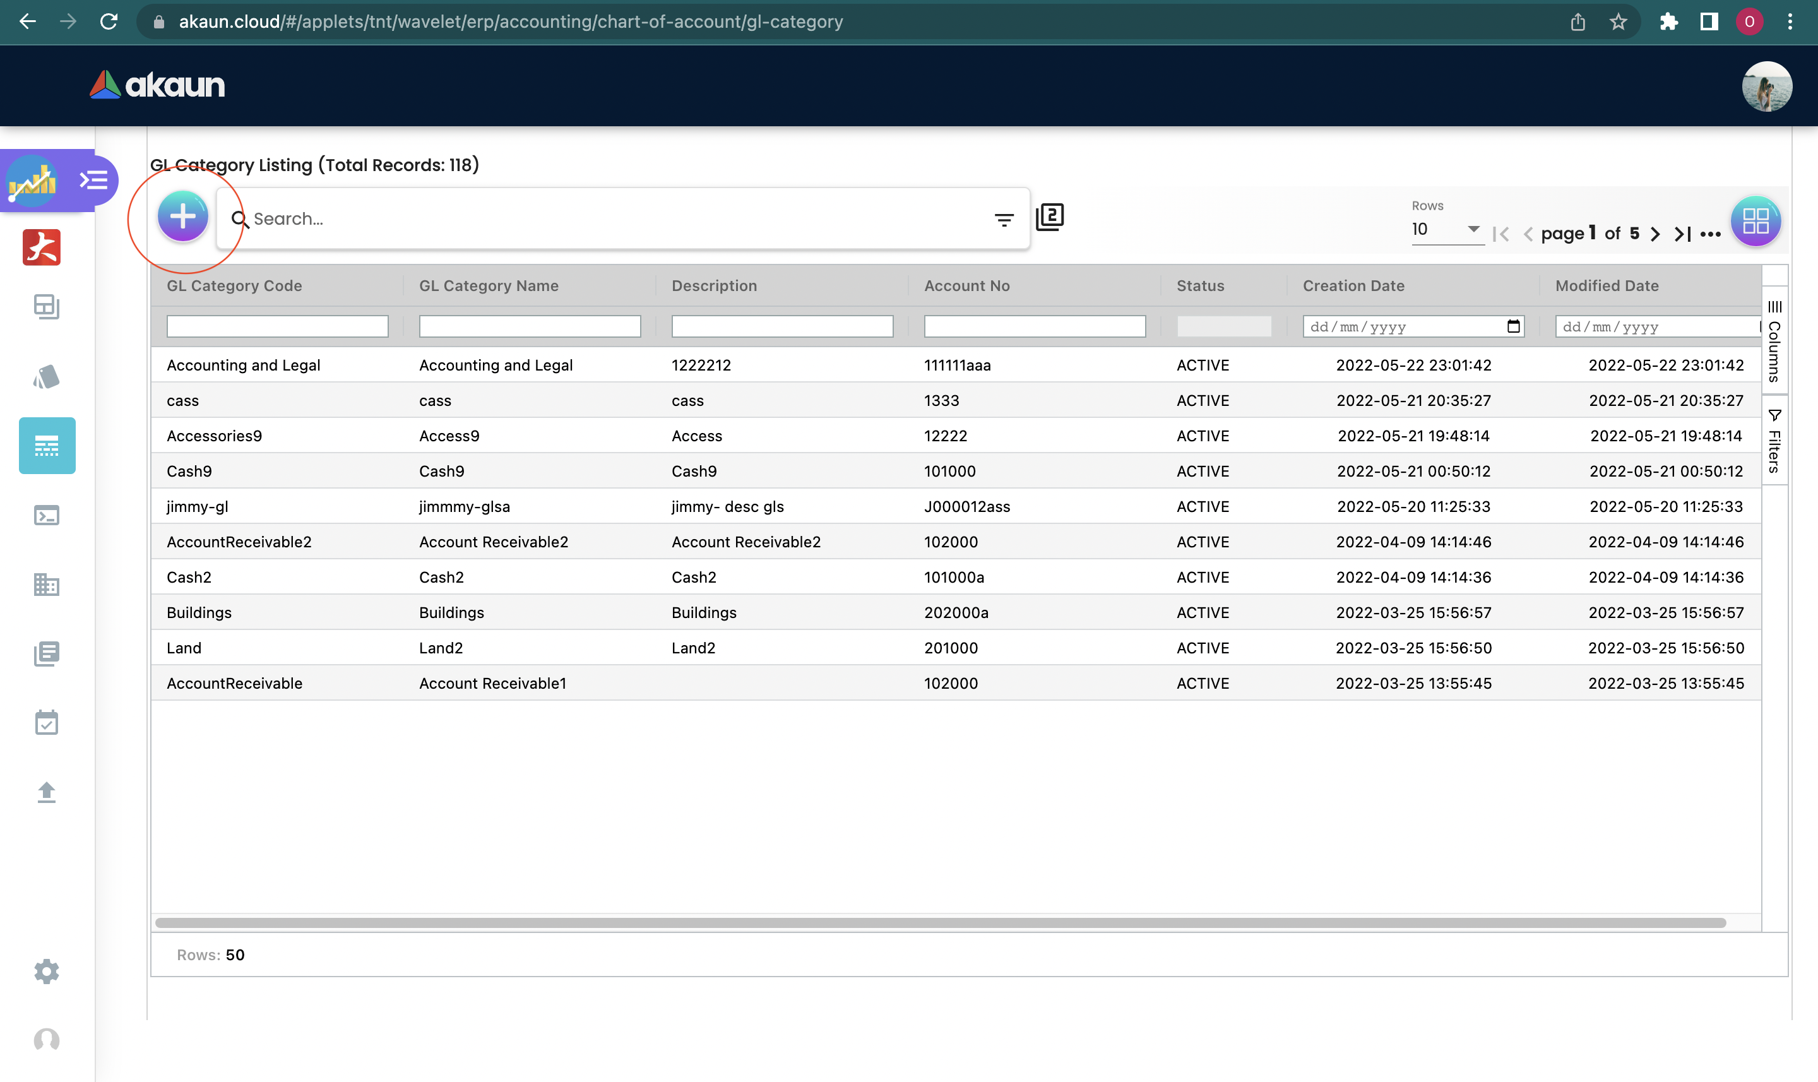
Task: Click the GL Category Code filter field
Action: (x=277, y=326)
